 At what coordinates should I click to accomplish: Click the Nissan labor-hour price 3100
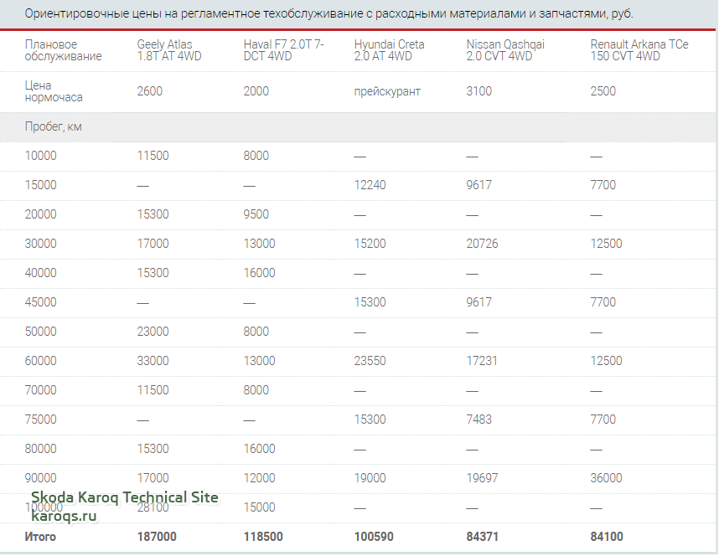(x=479, y=91)
